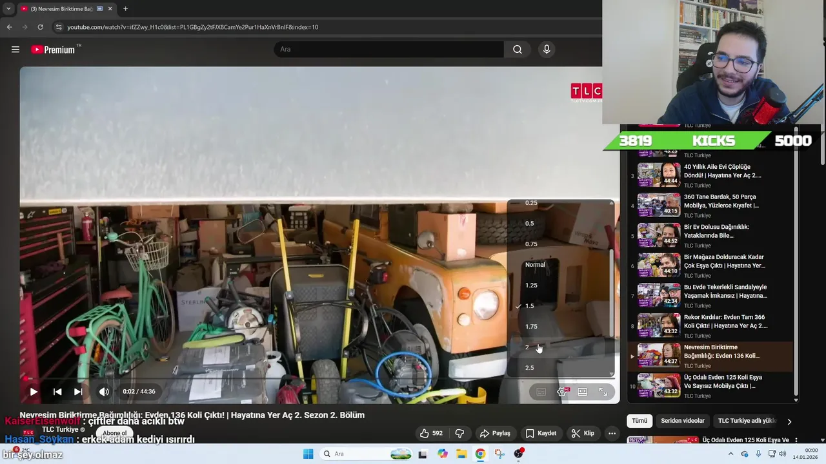Click the speed menu scrollbar
The image size is (826, 464).
(612, 293)
